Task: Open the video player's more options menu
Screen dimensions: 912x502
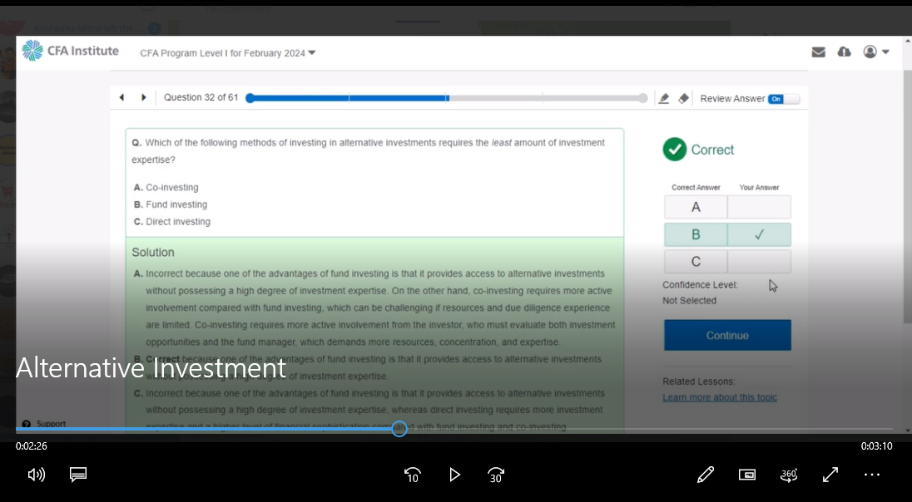Action: pyautogui.click(x=871, y=475)
